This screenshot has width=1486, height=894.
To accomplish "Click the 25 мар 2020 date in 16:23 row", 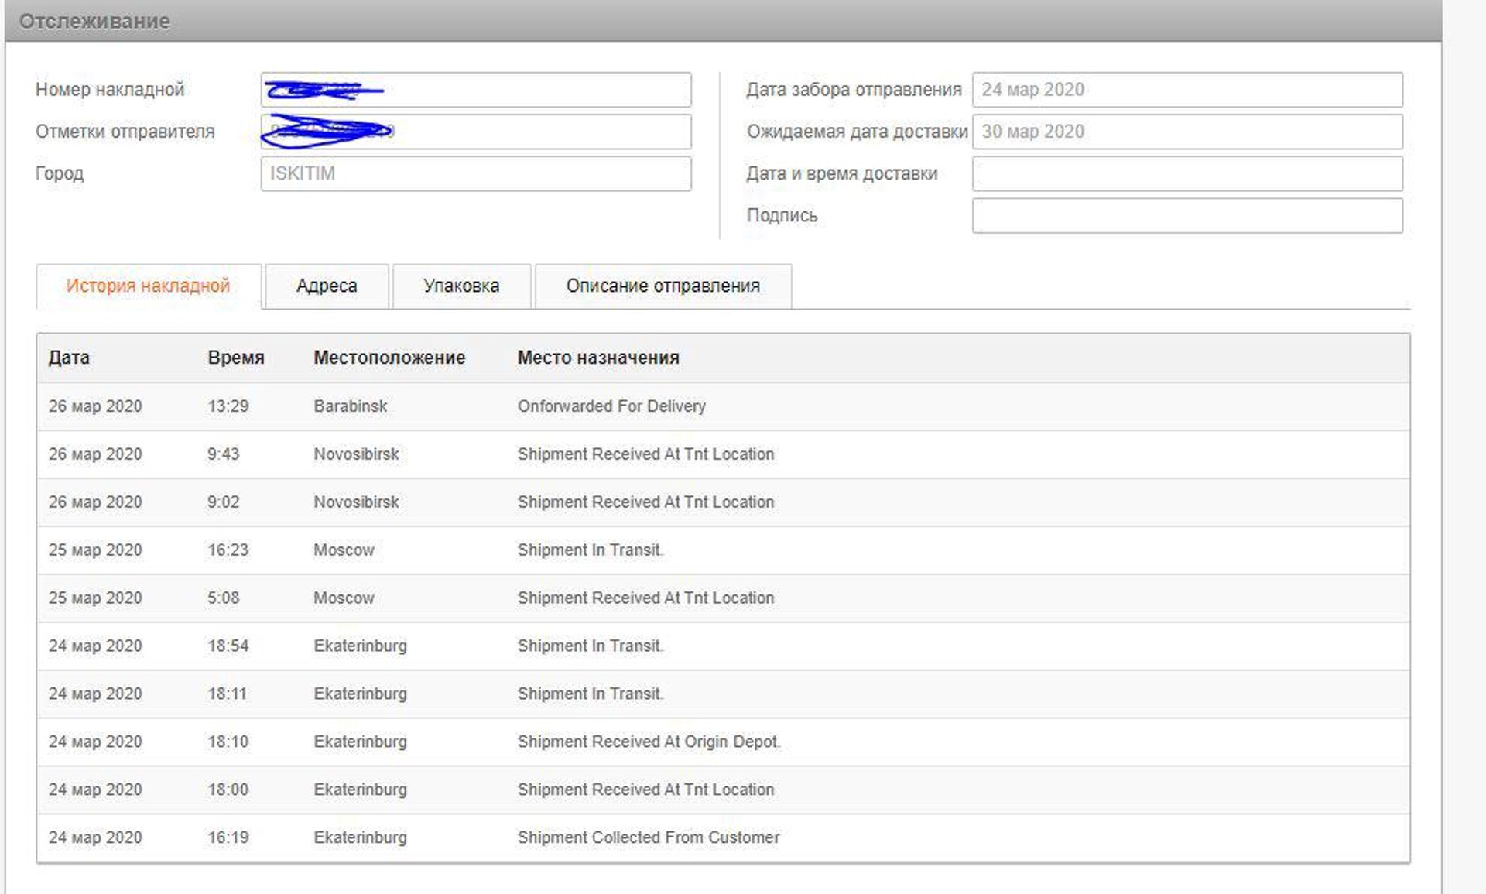I will [x=95, y=550].
